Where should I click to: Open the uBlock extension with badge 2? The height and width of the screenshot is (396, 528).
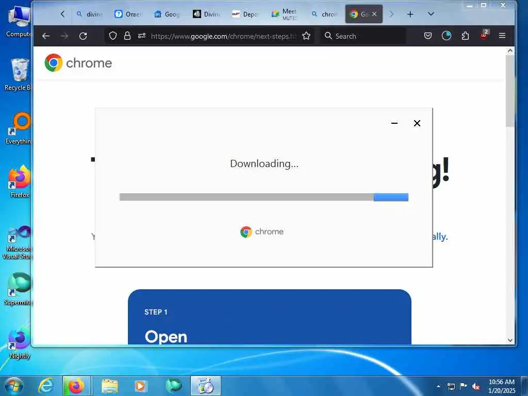(x=484, y=35)
